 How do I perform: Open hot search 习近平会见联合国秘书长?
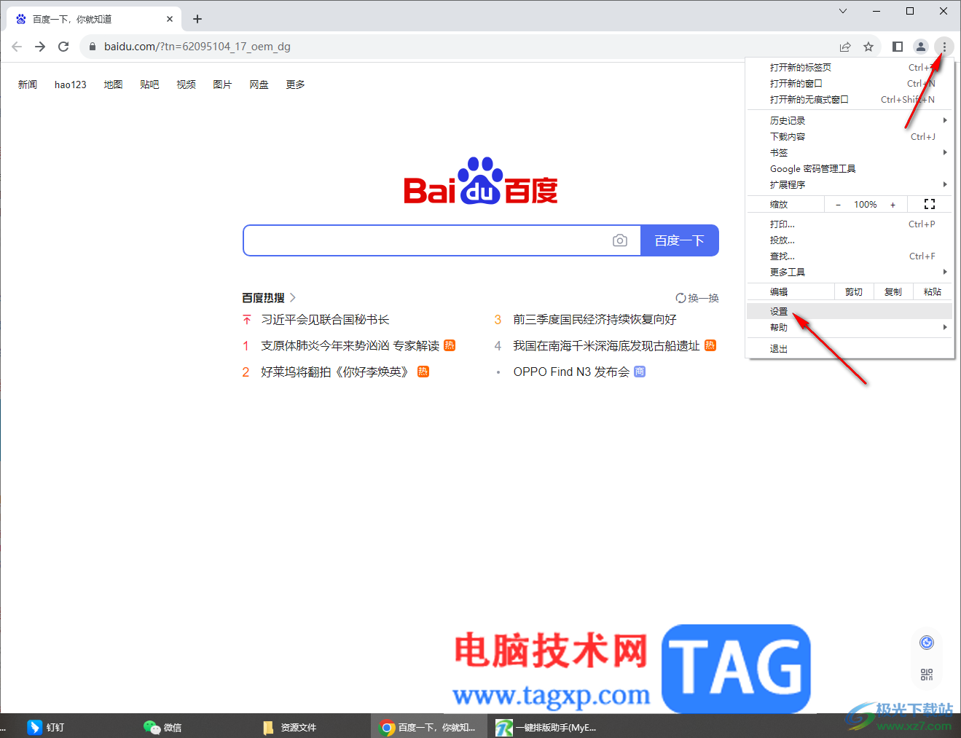[325, 320]
